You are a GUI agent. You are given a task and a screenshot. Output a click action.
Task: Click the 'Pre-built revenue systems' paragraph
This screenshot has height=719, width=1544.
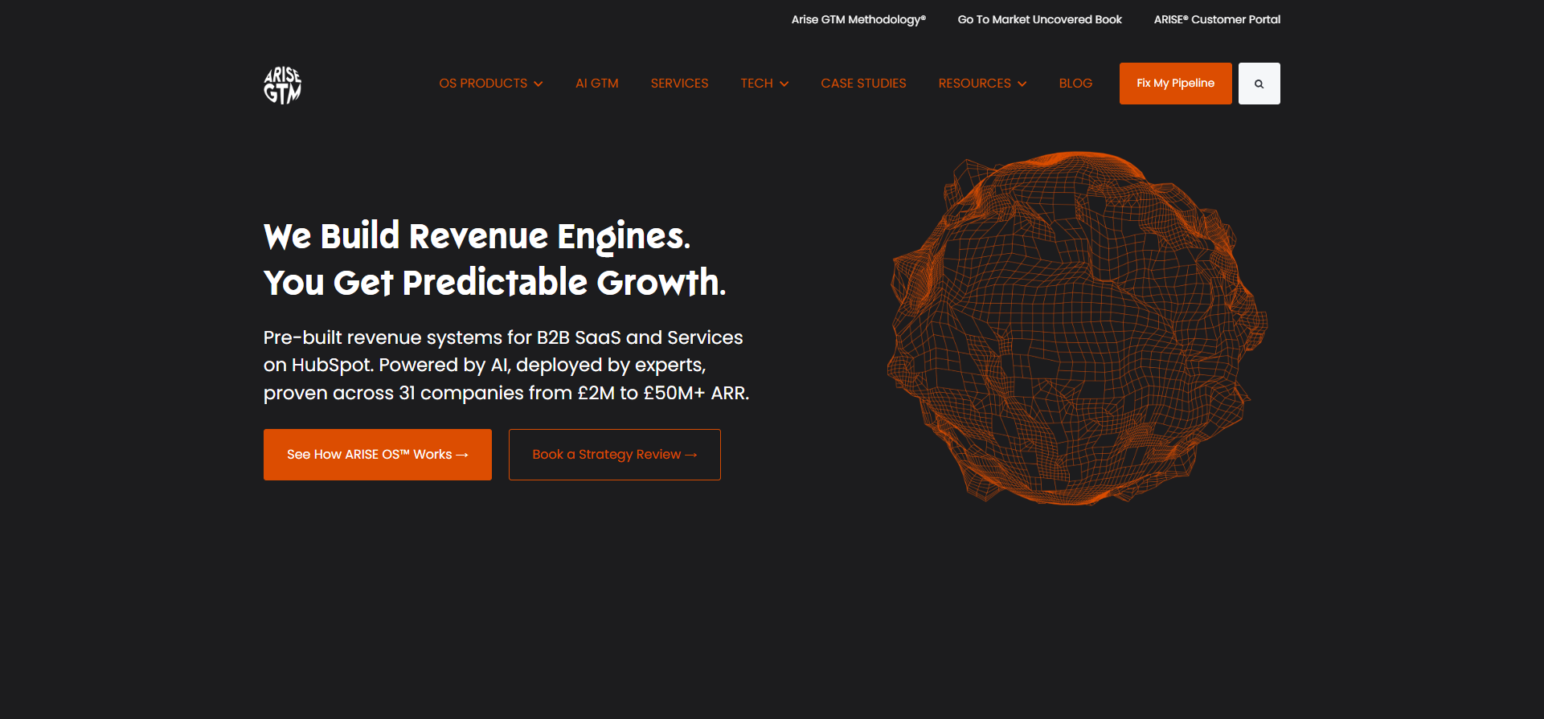click(506, 365)
